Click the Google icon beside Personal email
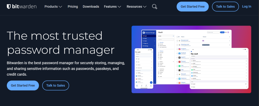 (179, 41)
